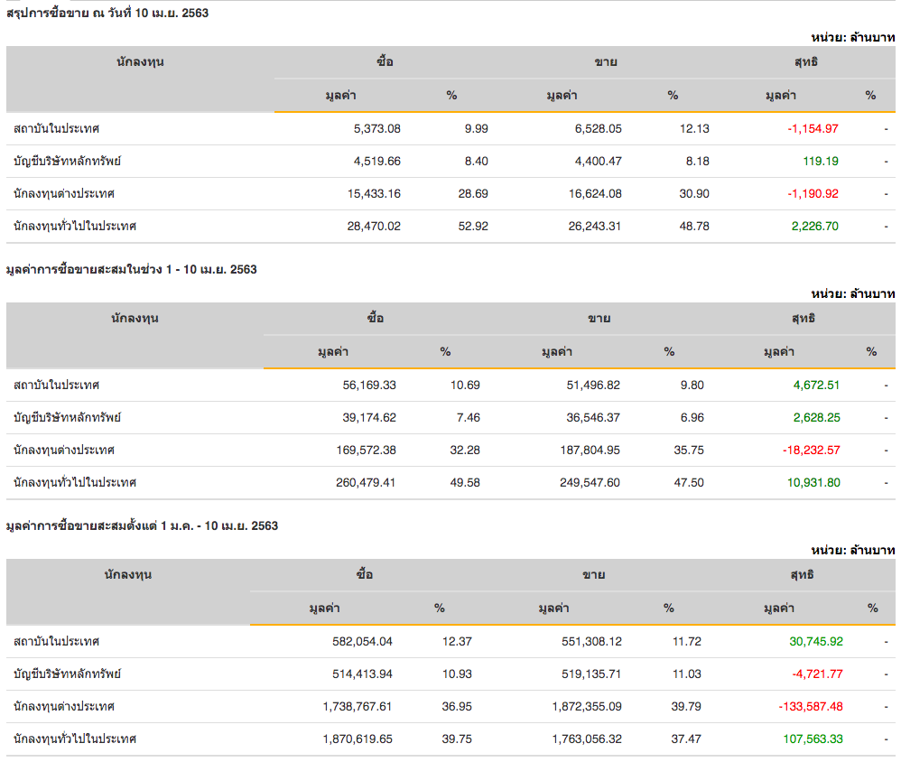The width and height of the screenshot is (901, 762).
Task: Select the buy value 260,479.41
Action: point(366,482)
